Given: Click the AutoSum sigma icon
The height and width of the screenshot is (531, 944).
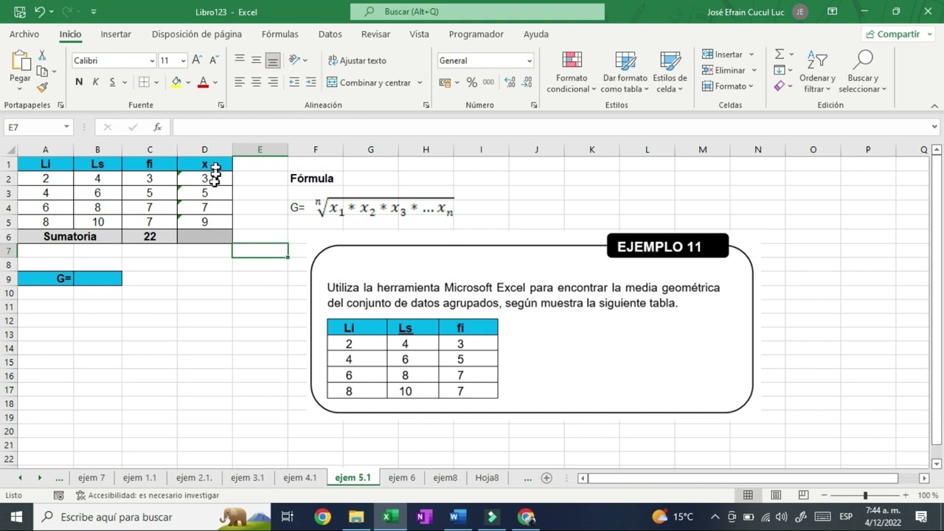Looking at the screenshot, I should coord(779,55).
